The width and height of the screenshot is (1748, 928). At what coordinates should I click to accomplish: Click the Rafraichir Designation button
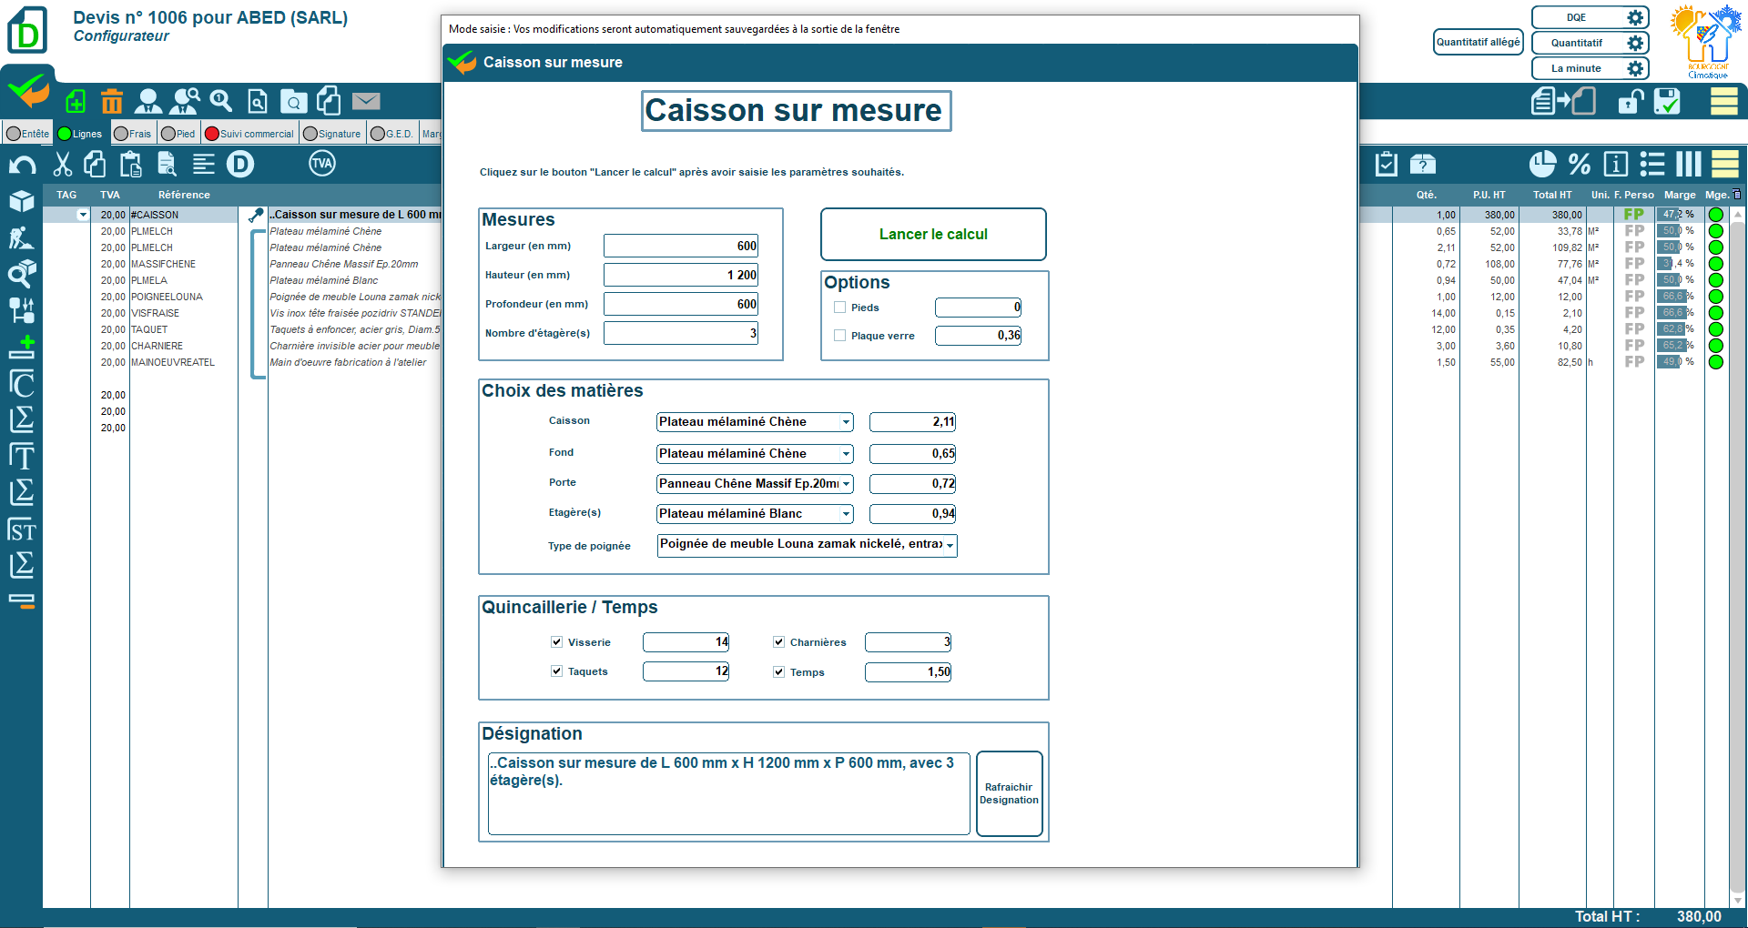point(1009,793)
